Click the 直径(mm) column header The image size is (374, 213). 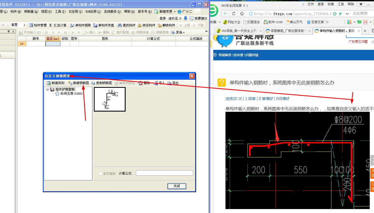(x=53, y=39)
